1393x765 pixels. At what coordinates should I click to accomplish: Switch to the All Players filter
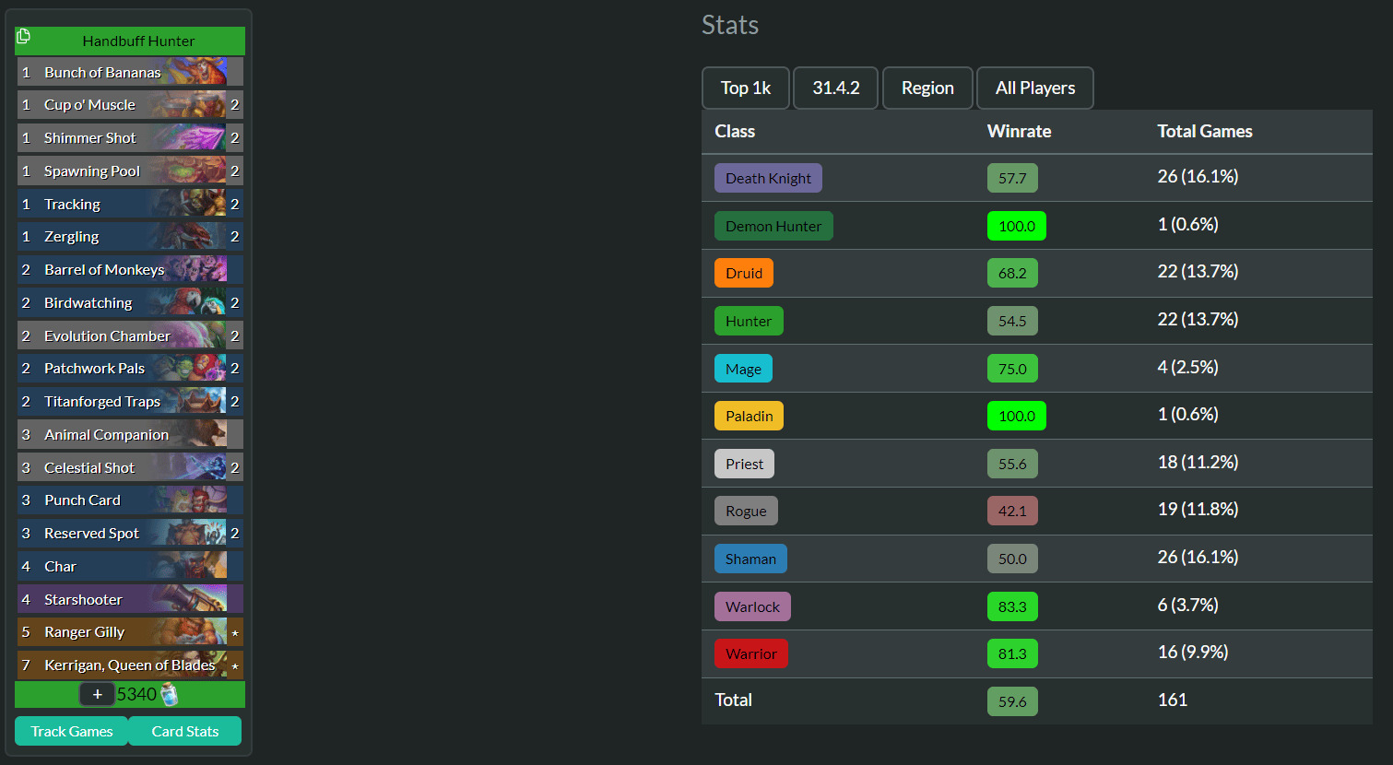click(1034, 88)
